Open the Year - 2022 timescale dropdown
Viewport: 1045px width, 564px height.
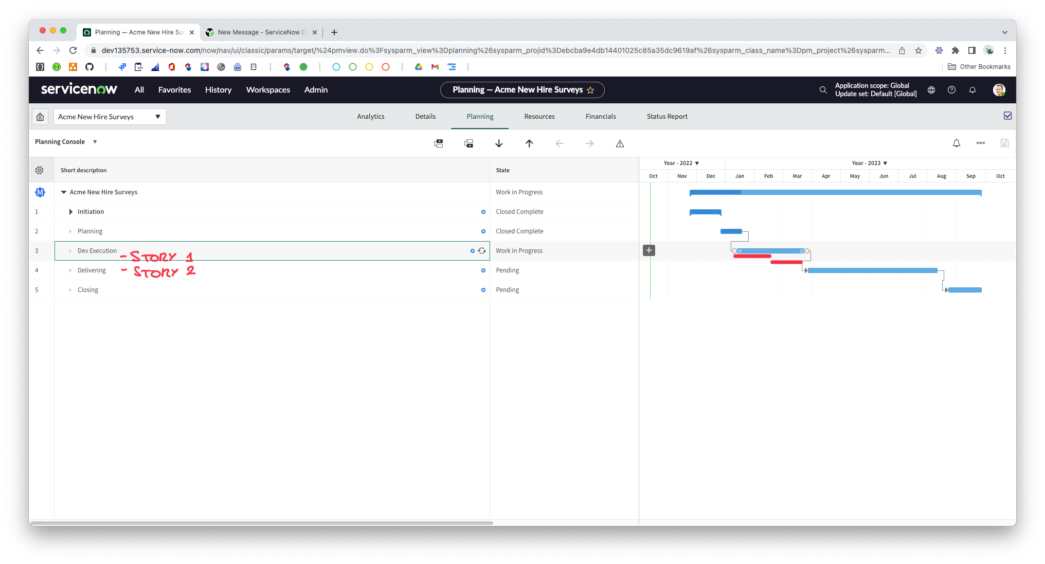click(x=681, y=163)
